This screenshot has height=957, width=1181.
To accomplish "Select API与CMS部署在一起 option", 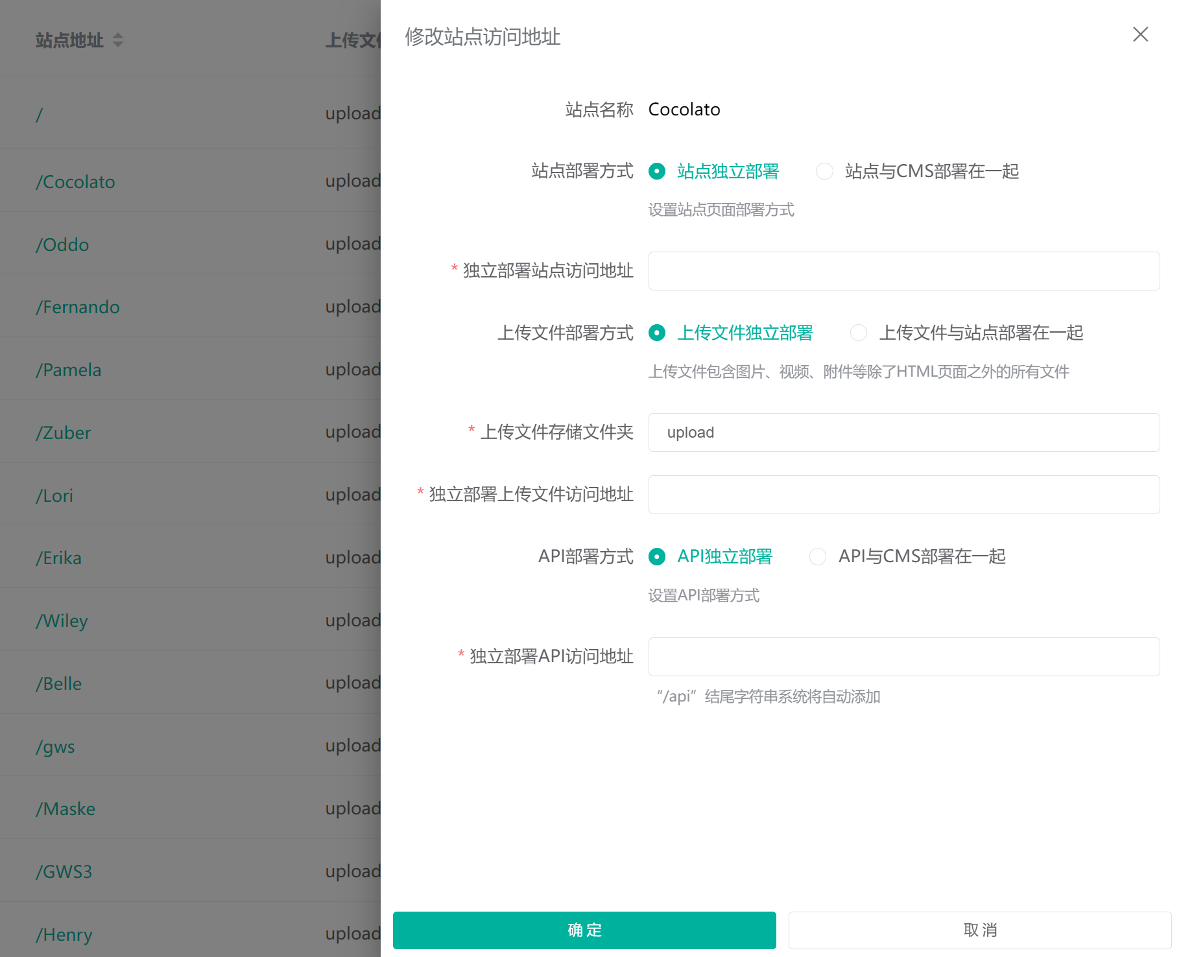I will 817,556.
